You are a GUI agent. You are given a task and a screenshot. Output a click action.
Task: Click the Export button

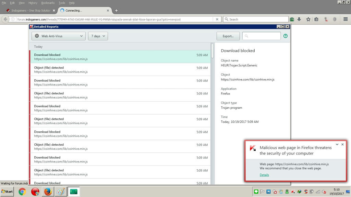click(228, 36)
